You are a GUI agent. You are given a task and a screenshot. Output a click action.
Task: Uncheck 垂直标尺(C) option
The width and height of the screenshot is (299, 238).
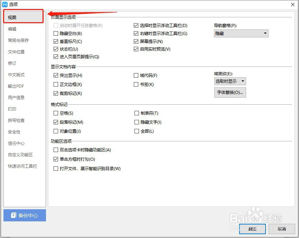[56, 41]
